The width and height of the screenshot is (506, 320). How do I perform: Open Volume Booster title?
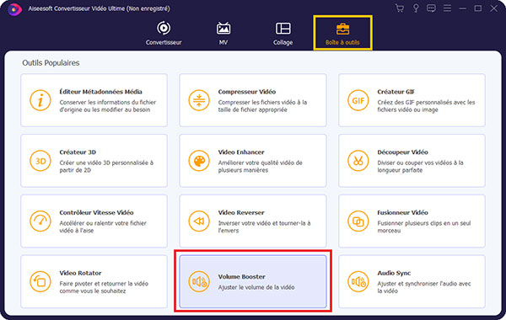tap(242, 276)
